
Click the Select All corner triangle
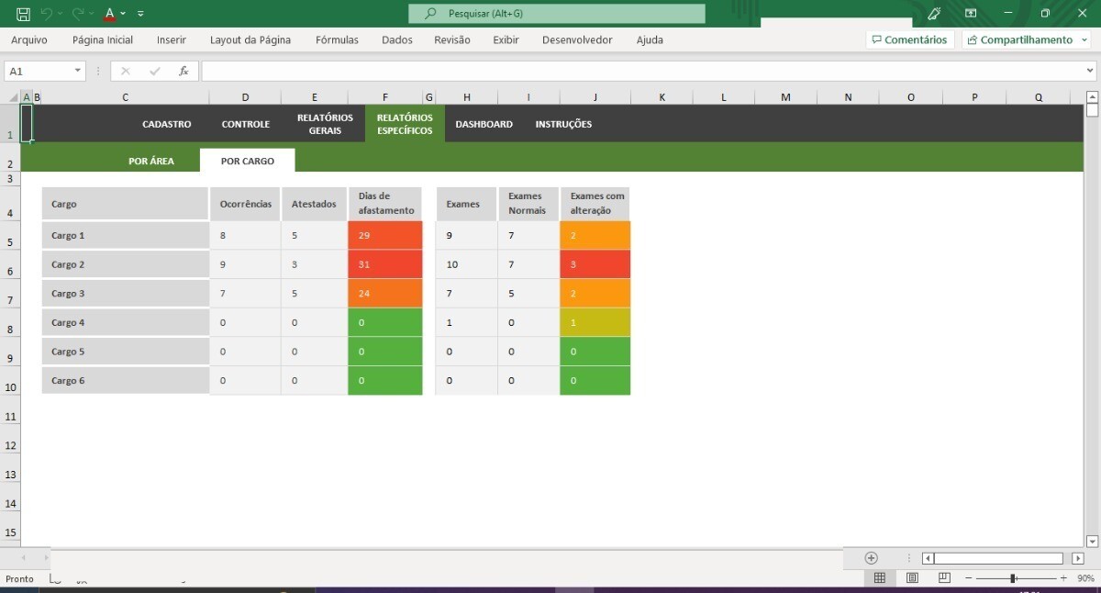coord(14,97)
